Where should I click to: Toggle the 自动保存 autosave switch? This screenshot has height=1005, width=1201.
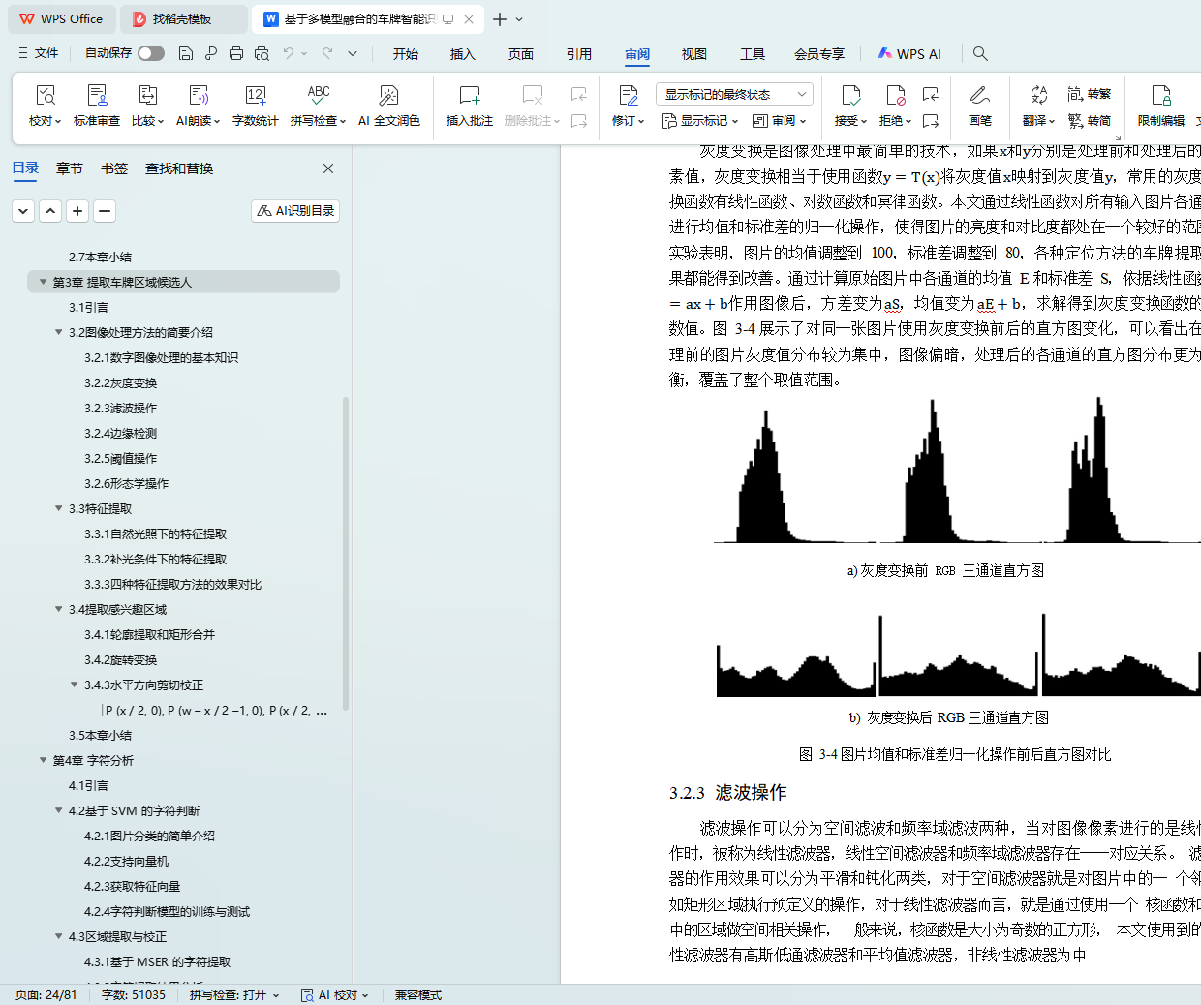tap(151, 53)
